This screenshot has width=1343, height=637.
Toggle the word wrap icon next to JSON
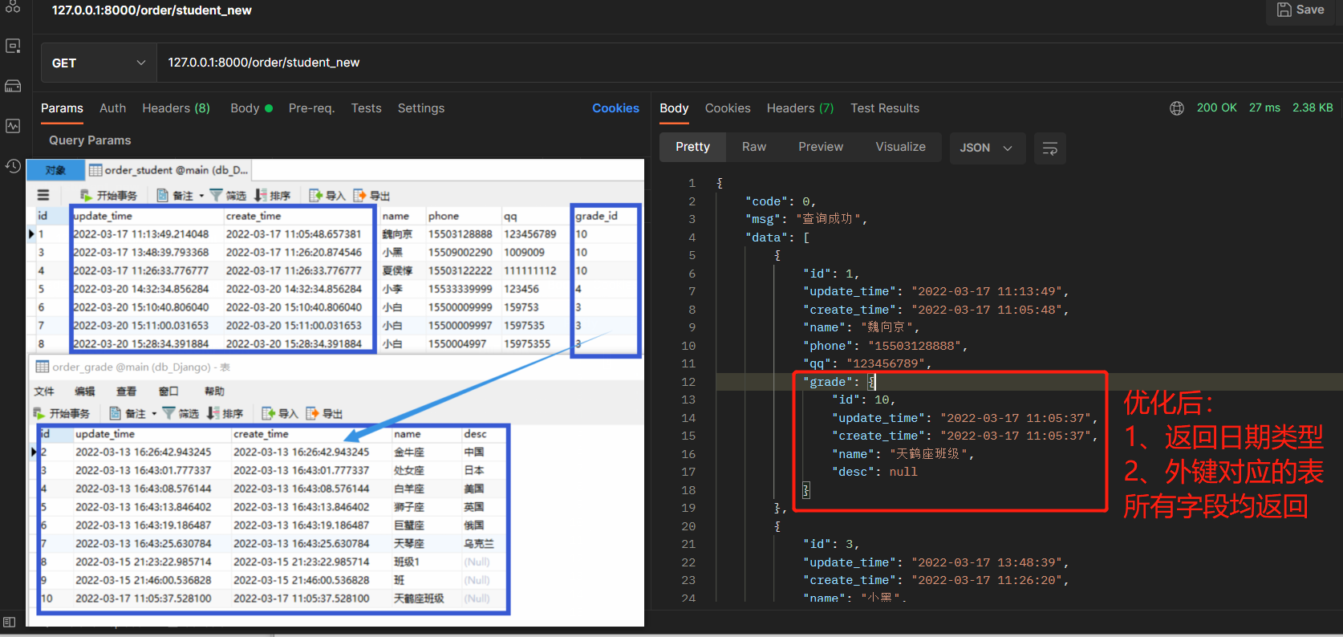[1049, 148]
